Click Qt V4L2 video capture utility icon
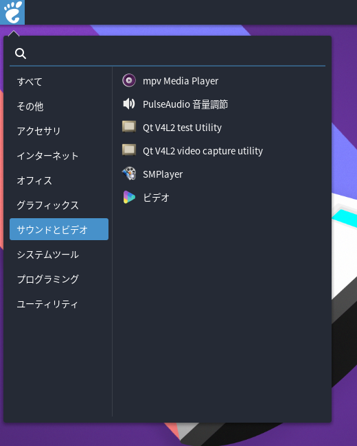357x446 pixels. 129,150
